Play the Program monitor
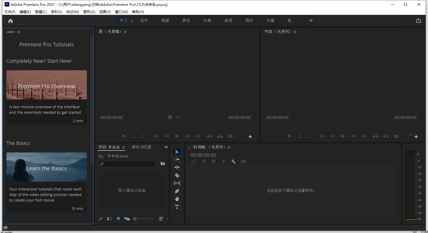The height and width of the screenshot is (233, 428). click(343, 136)
